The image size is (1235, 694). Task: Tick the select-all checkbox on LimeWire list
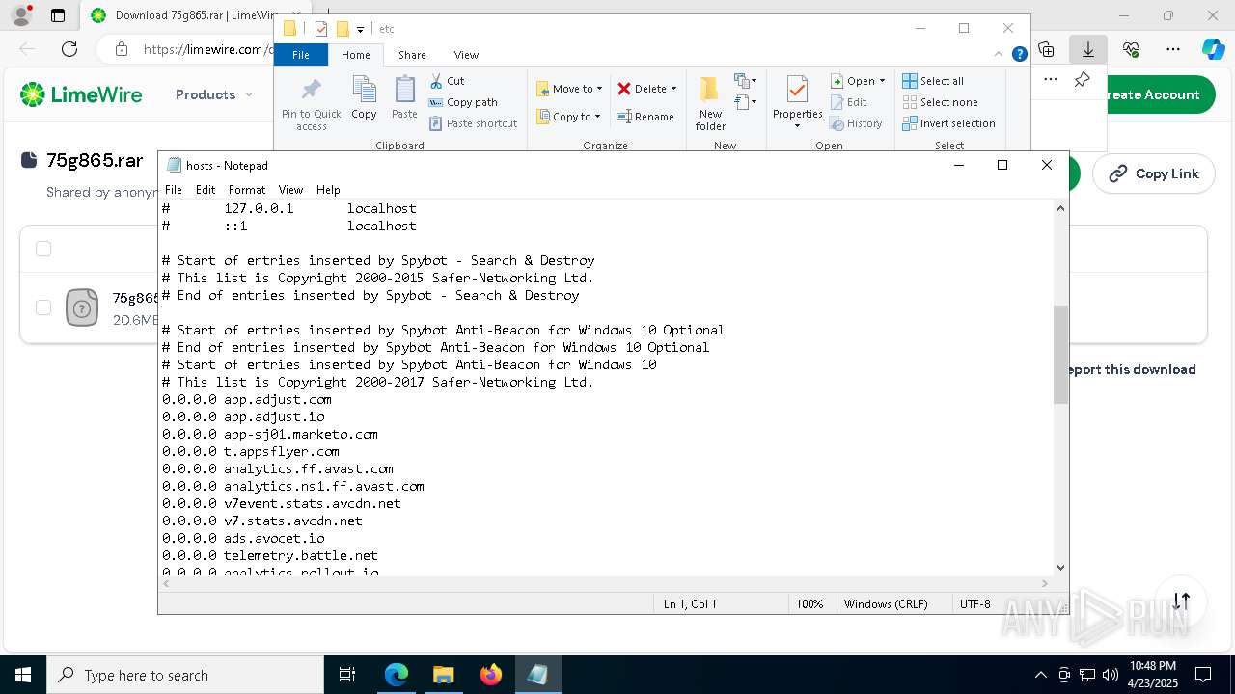pyautogui.click(x=43, y=249)
